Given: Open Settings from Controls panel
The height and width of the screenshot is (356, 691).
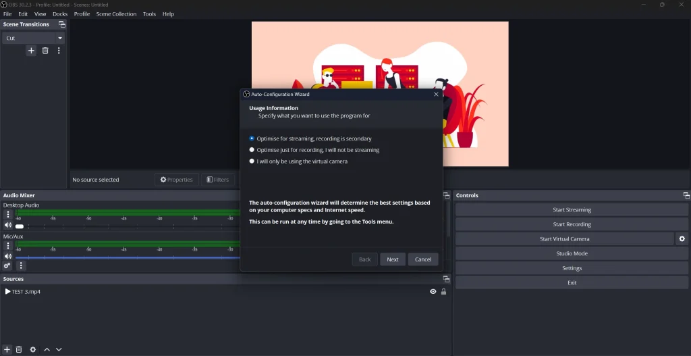Looking at the screenshot, I should click(x=572, y=268).
